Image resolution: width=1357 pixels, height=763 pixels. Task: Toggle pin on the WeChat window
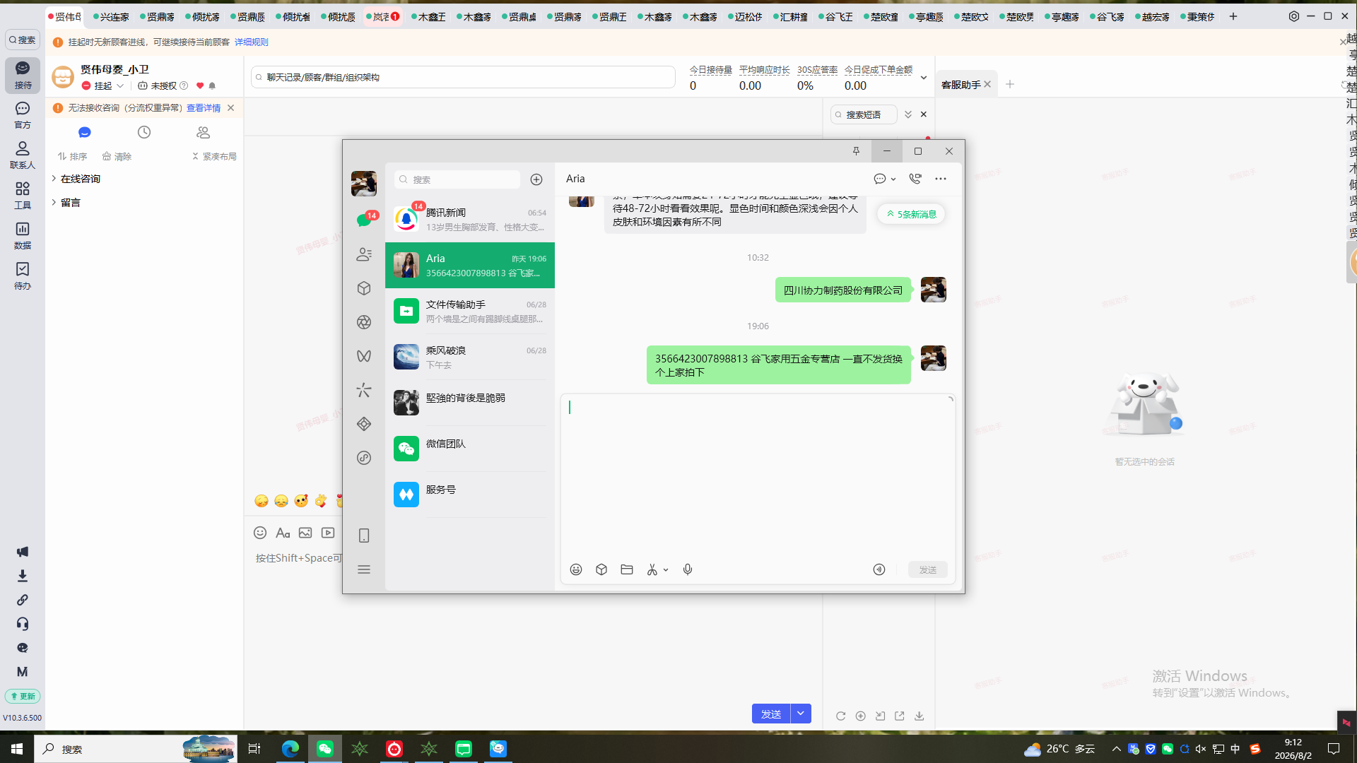point(856,151)
